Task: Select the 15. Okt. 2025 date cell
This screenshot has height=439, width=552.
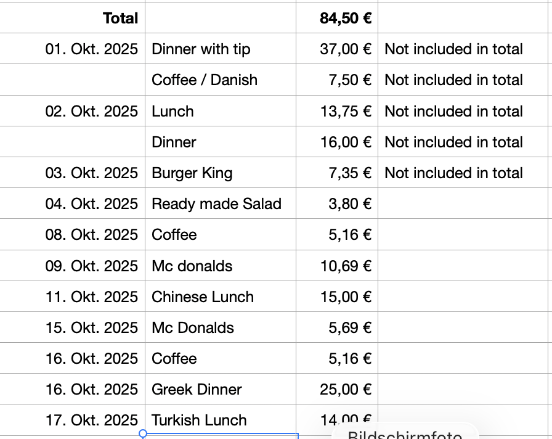Action: tap(91, 327)
